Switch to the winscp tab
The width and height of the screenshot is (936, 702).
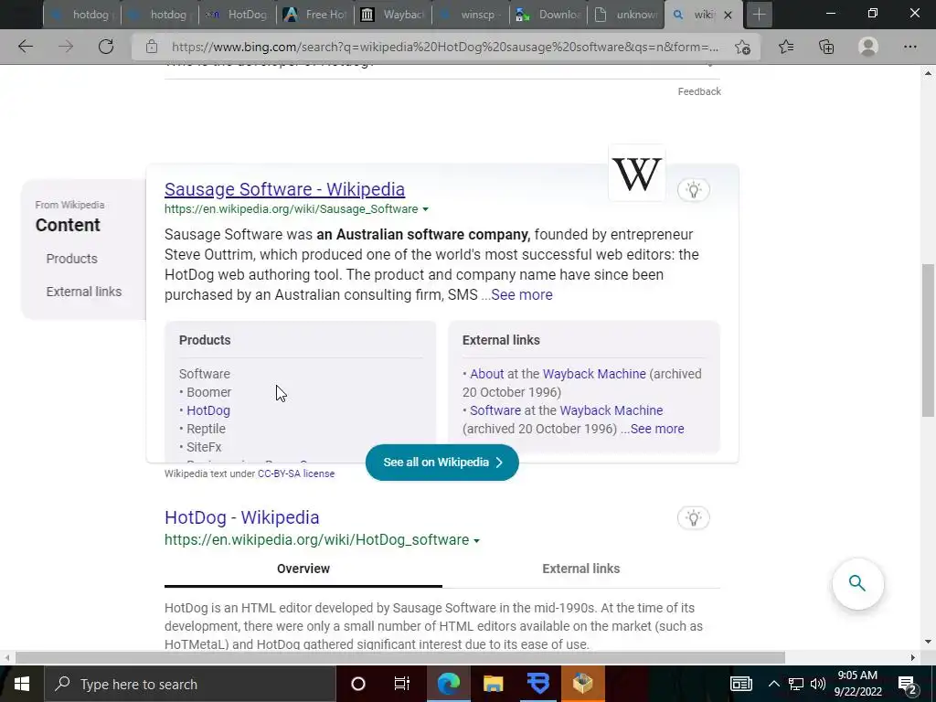(x=471, y=15)
